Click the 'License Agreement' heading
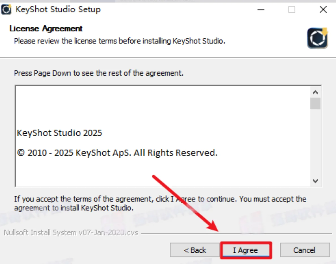The height and width of the screenshot is (264, 336). 46,29
